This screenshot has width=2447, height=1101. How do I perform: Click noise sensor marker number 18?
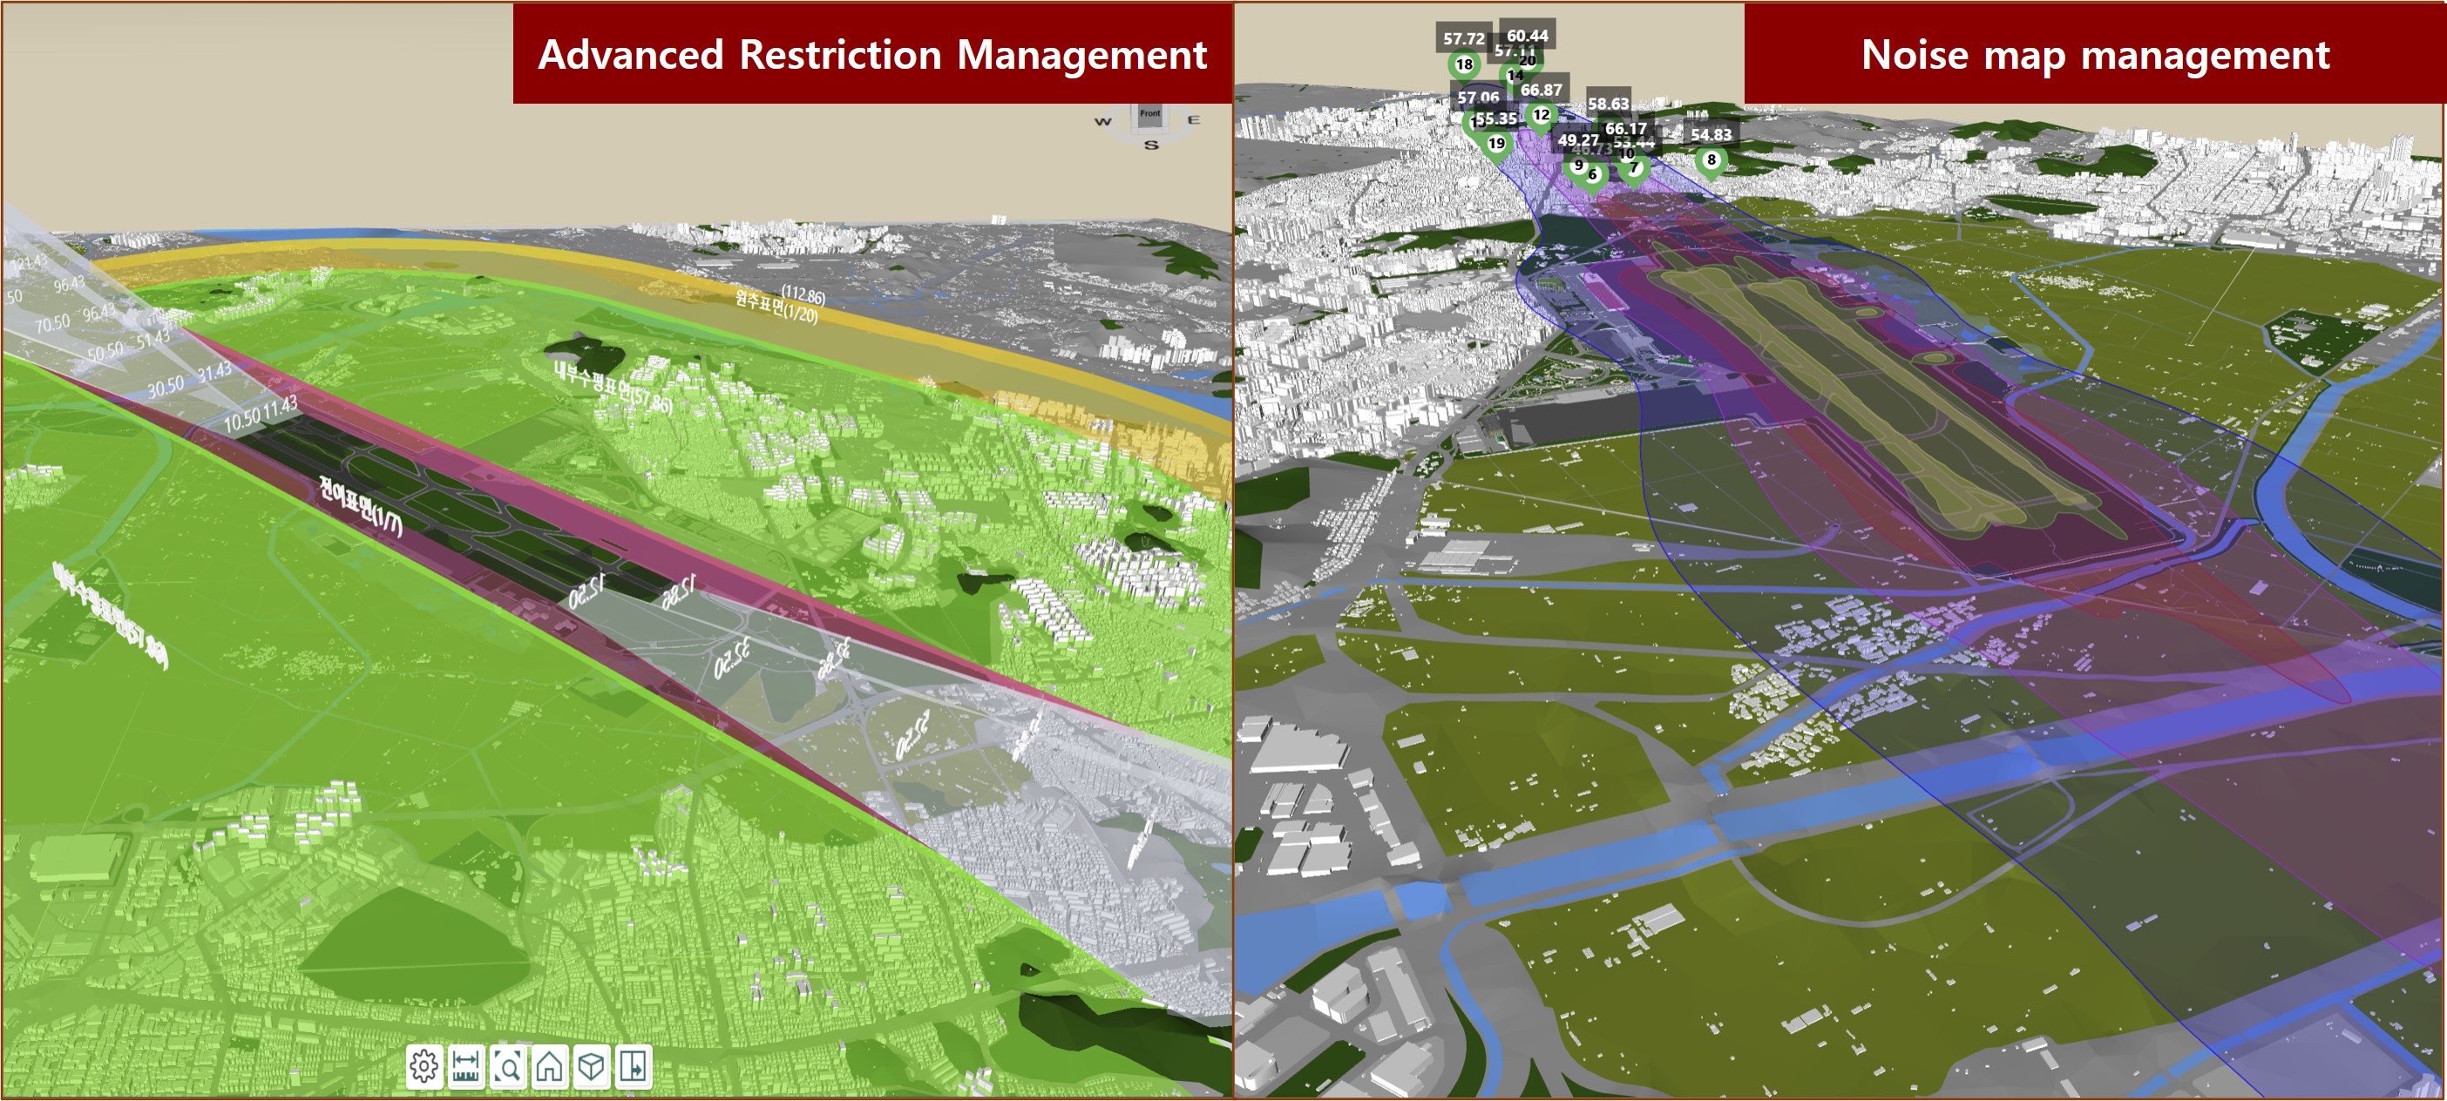(1464, 64)
